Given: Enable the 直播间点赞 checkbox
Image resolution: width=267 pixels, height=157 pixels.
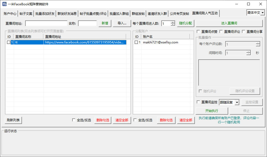Looking at the screenshot, I should 198,32.
